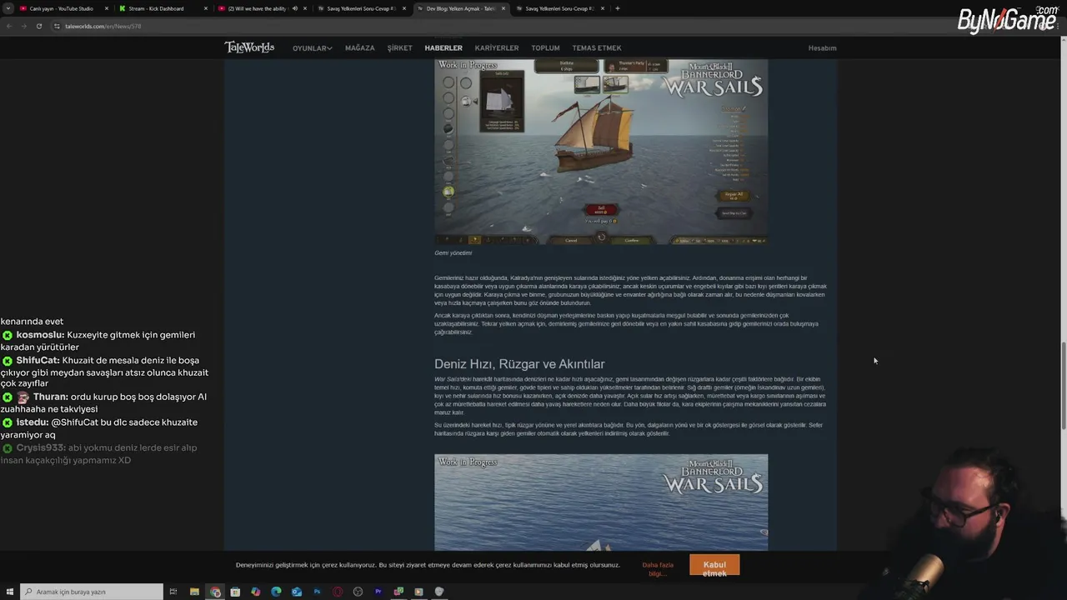Click the 'Gemi yönetimi' image caption
This screenshot has width=1067, height=600.
(x=453, y=252)
